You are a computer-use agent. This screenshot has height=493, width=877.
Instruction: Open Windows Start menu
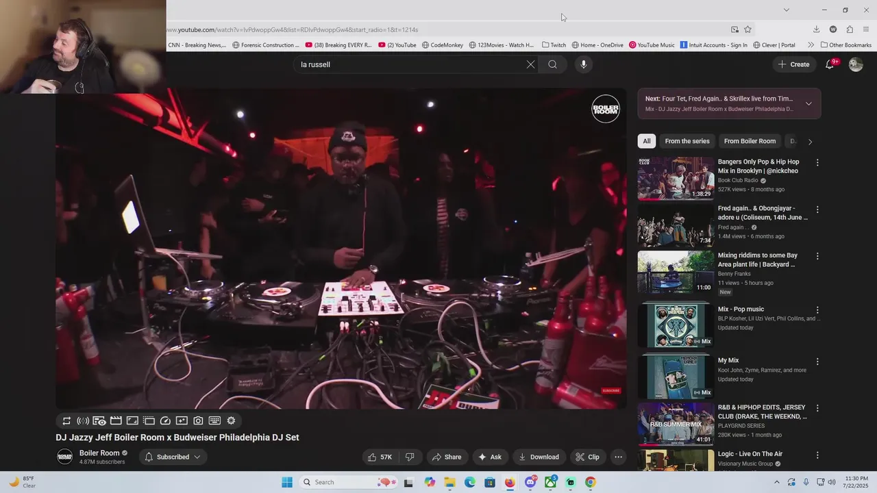[287, 482]
